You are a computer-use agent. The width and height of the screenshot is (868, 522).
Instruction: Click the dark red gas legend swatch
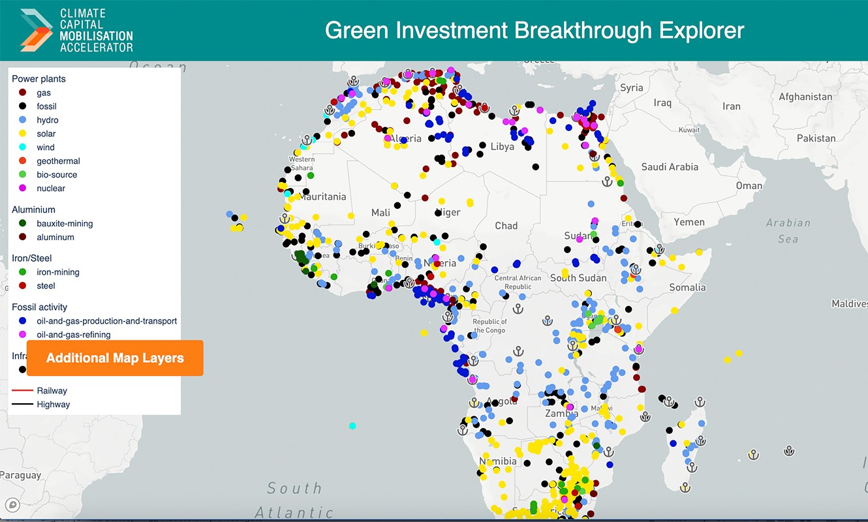point(22,93)
